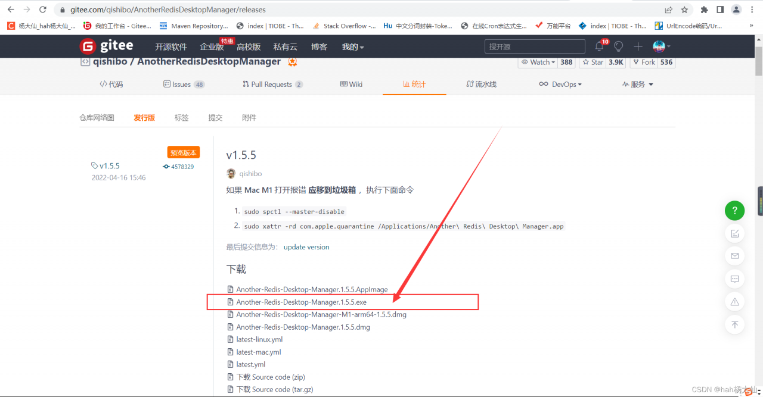Open the browser side panel icon

coord(720,10)
